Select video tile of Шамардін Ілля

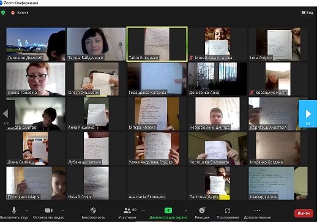(x=278, y=183)
